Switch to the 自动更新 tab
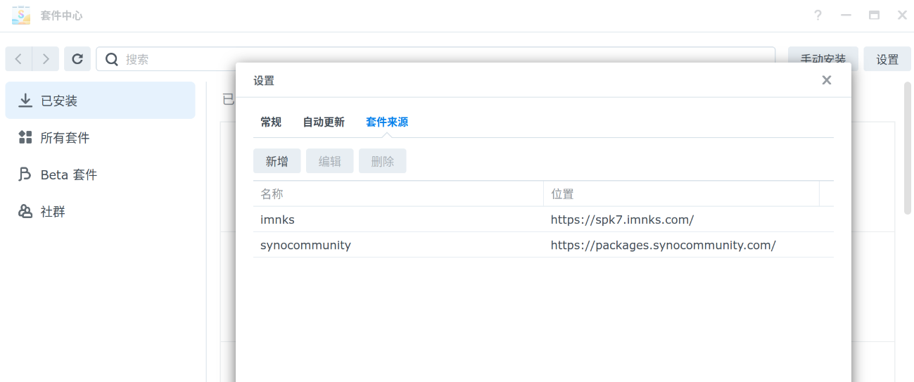This screenshot has width=914, height=382. [x=324, y=122]
